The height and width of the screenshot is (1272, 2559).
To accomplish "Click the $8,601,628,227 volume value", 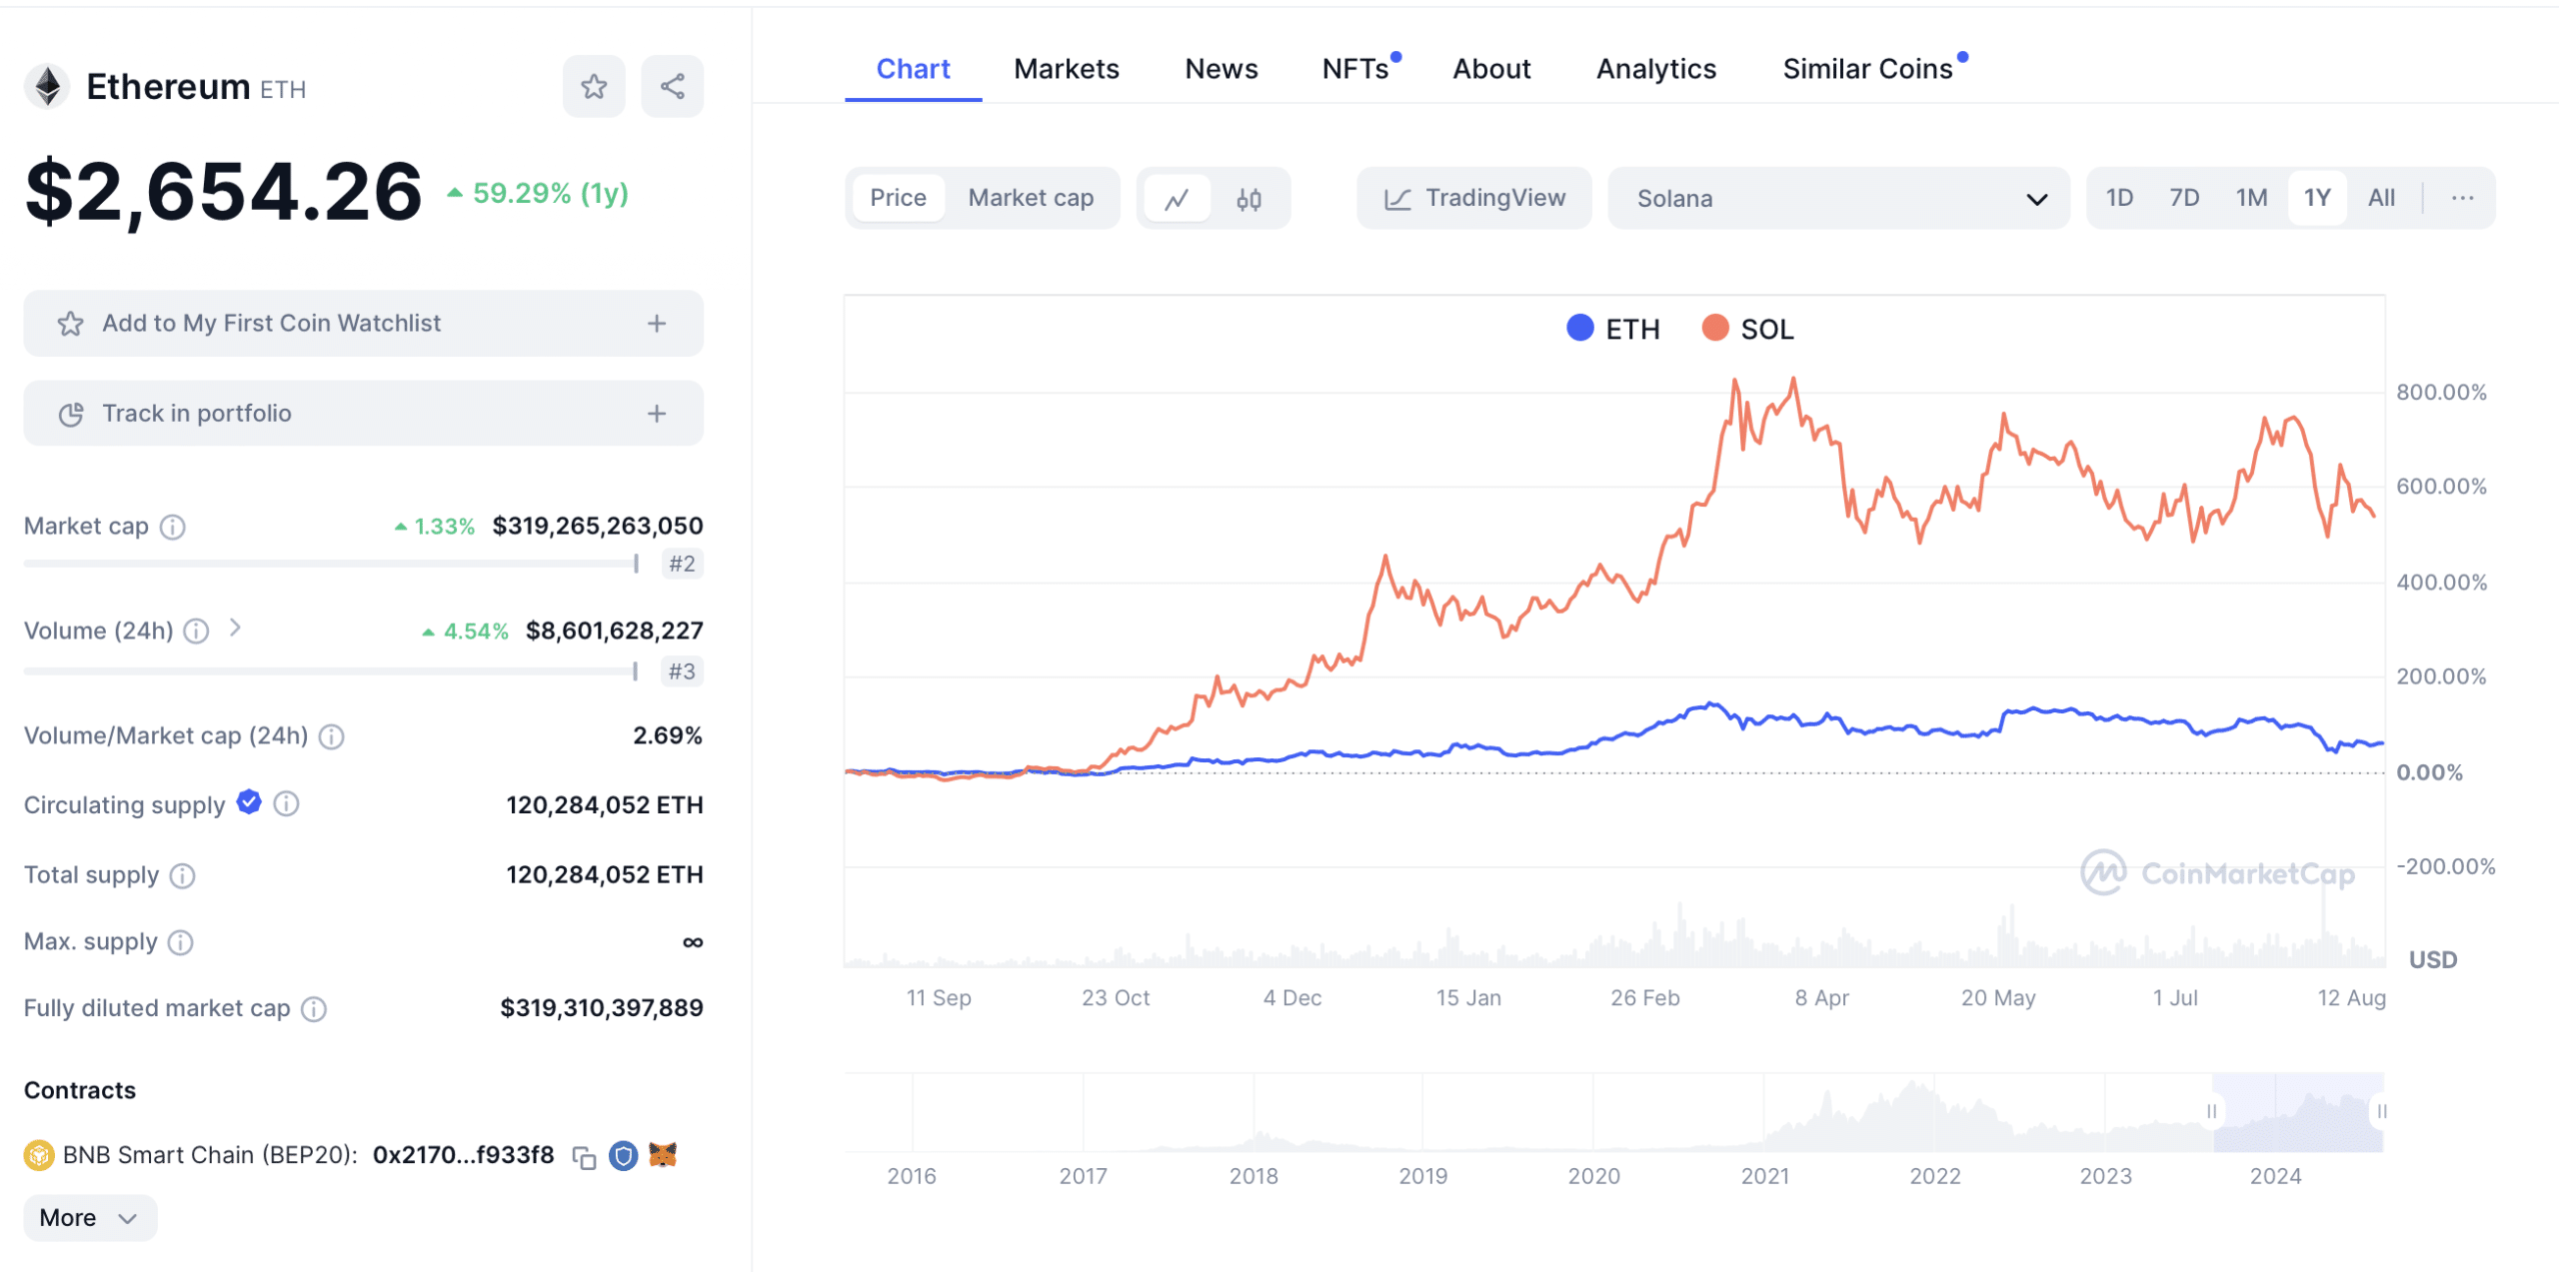I will (x=615, y=632).
